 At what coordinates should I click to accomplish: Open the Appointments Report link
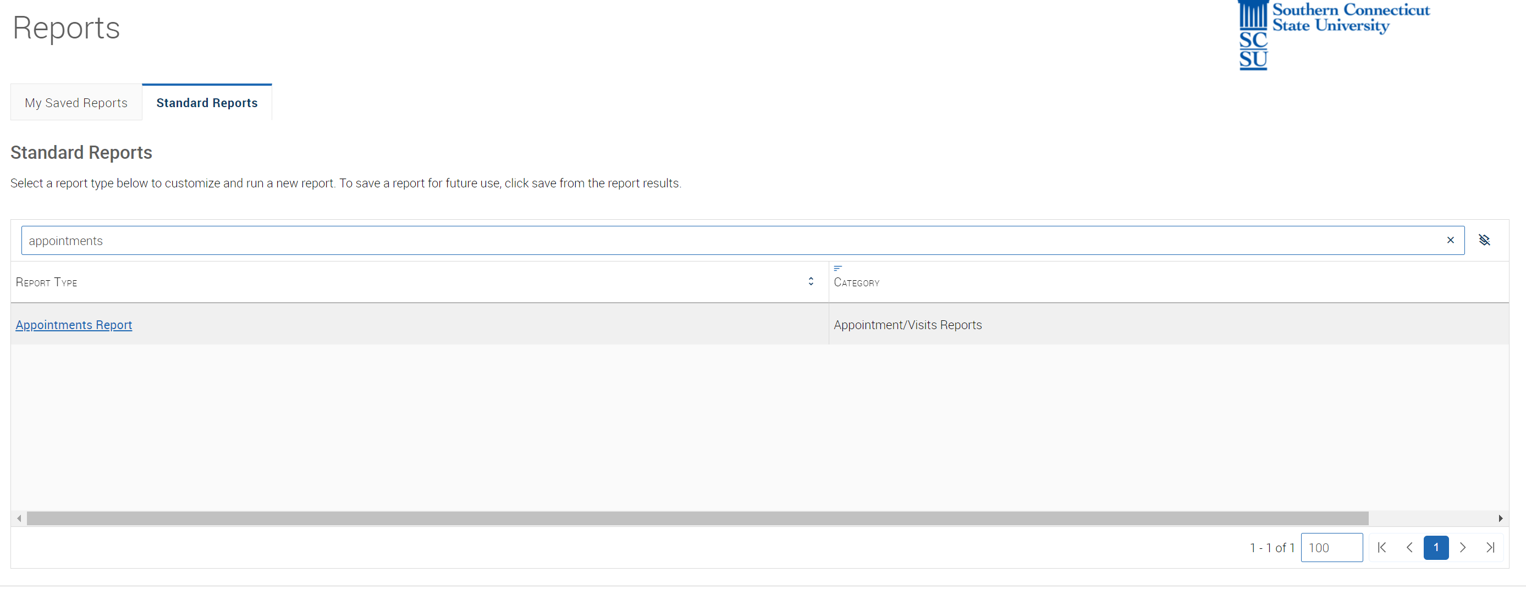74,325
